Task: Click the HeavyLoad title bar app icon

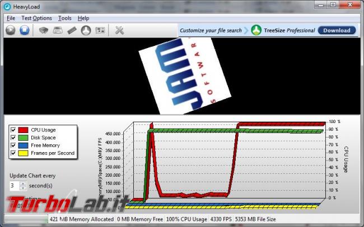Action: click(x=7, y=7)
